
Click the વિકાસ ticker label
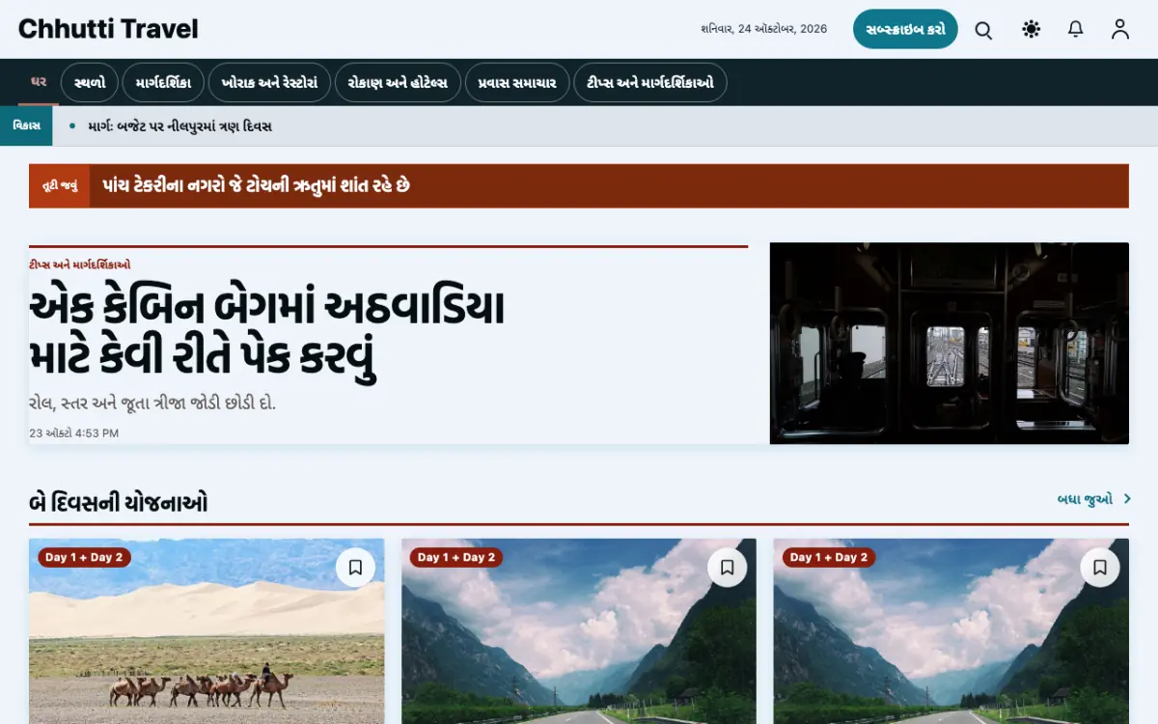click(26, 126)
